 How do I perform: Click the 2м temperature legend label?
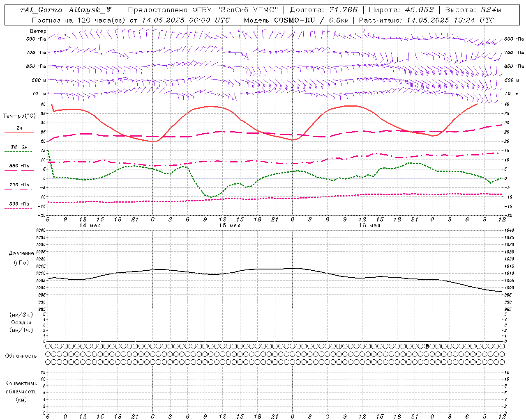pyautogui.click(x=19, y=128)
